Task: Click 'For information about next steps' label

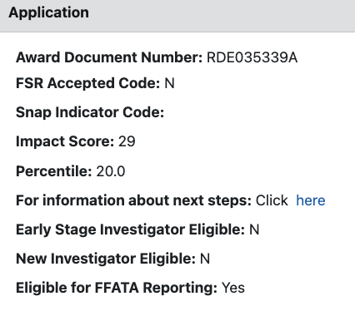Action: tap(133, 200)
